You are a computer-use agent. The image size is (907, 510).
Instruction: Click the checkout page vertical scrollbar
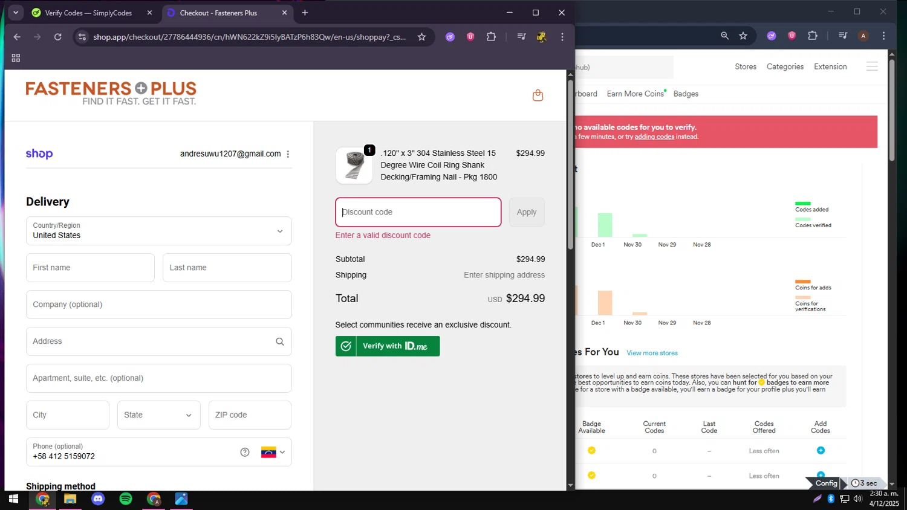pos(570,163)
